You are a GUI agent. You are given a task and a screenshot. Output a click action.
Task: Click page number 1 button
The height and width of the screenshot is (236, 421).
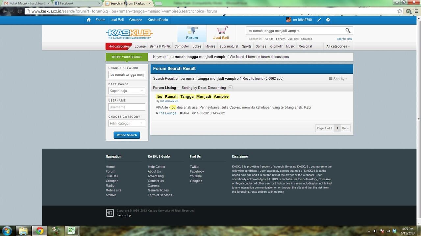pyautogui.click(x=337, y=128)
